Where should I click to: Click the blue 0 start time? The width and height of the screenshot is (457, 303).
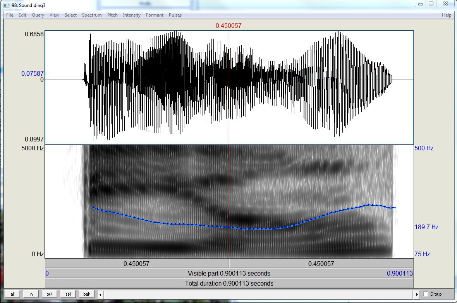tap(47, 273)
